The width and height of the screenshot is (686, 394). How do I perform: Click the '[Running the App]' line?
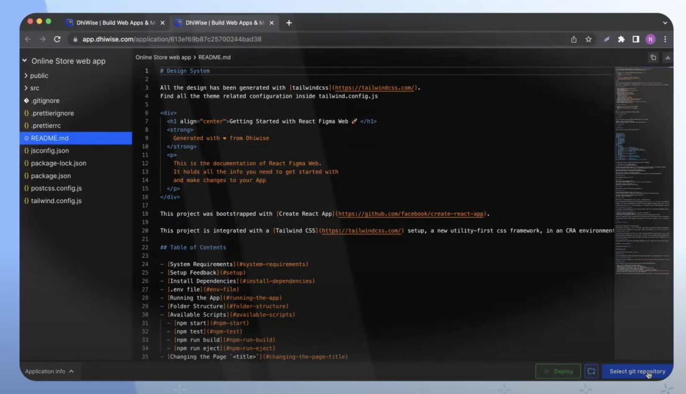click(x=221, y=298)
